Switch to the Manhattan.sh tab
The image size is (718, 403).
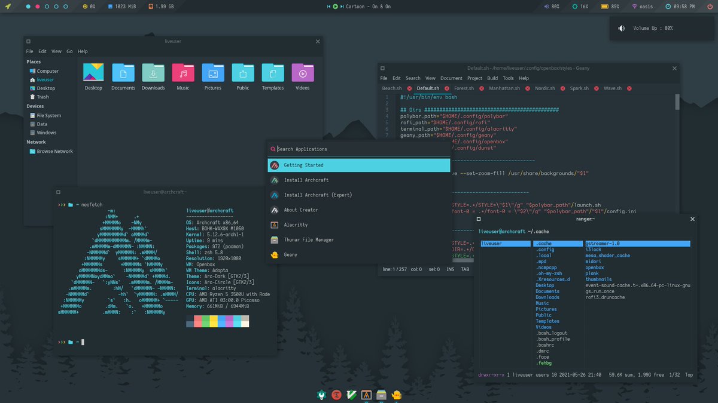tap(503, 88)
